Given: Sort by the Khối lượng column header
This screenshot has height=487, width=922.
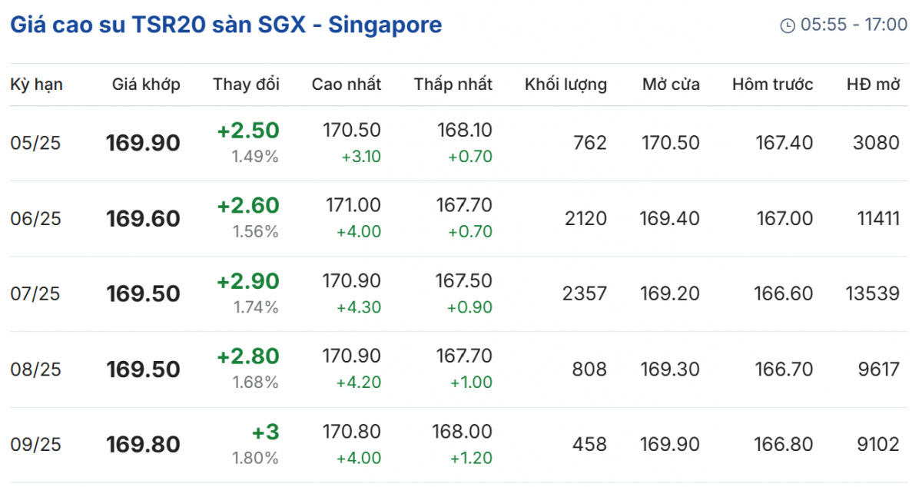Looking at the screenshot, I should pyautogui.click(x=565, y=84).
